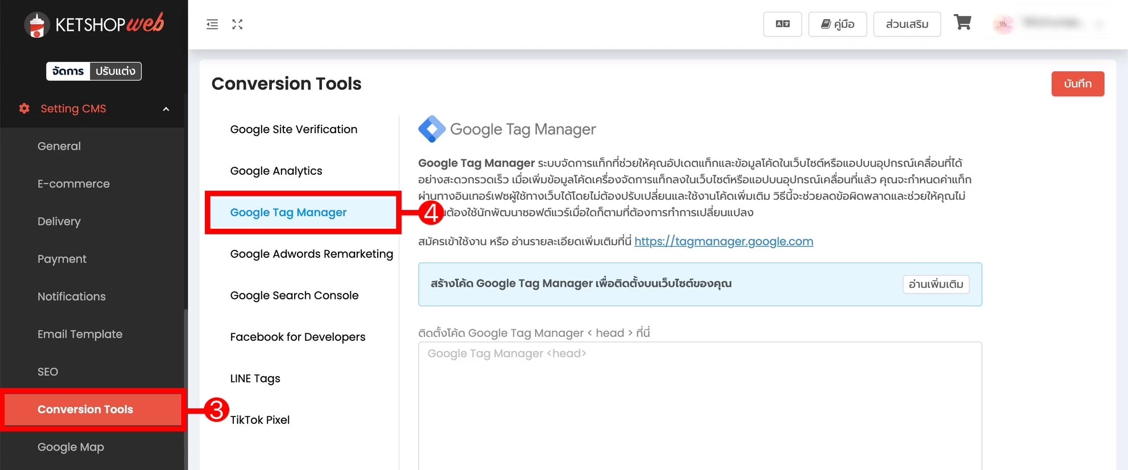Image resolution: width=1128 pixels, height=470 pixels.
Task: Open the account dropdown arrow
Action: click(1099, 24)
